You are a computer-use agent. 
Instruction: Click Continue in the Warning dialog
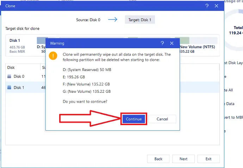[x=134, y=119]
